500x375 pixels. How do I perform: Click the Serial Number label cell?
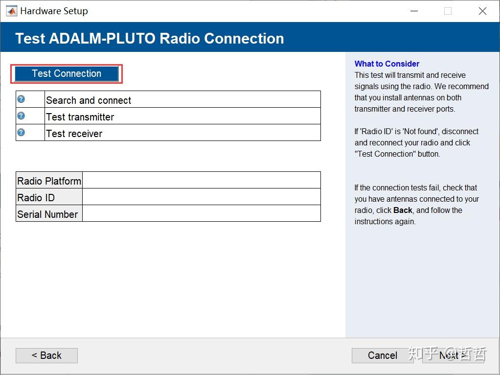49,213
